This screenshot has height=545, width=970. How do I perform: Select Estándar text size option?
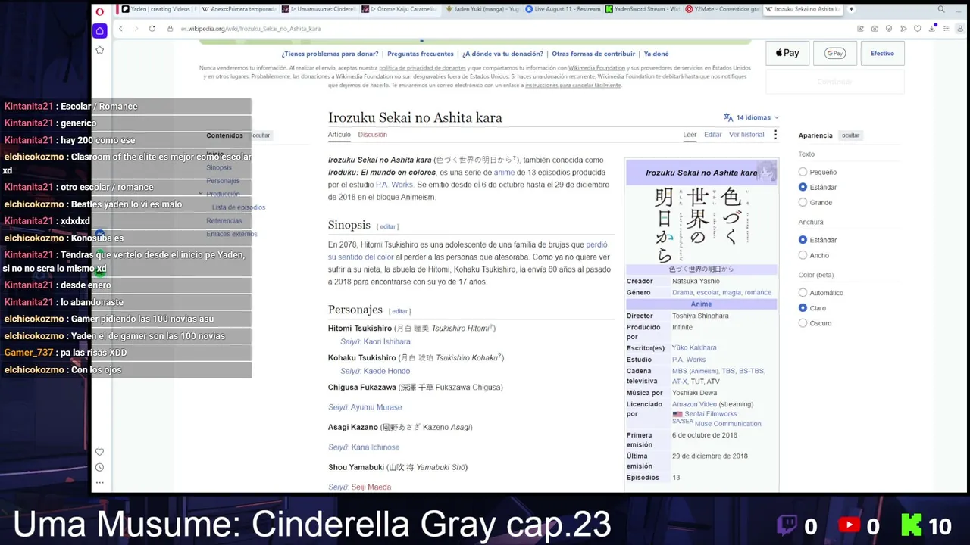click(x=803, y=187)
